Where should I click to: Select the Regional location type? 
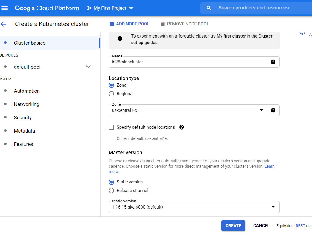(111, 94)
